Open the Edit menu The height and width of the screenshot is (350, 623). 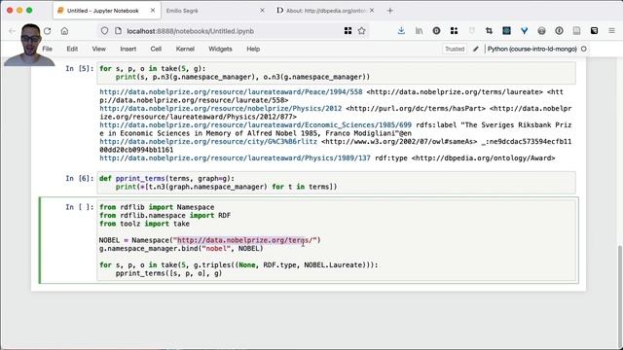72,49
